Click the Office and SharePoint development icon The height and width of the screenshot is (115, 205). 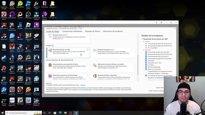tap(95, 76)
